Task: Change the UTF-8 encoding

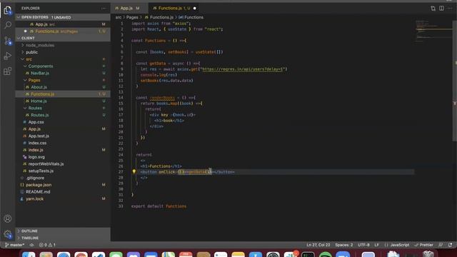Action: (x=363, y=245)
